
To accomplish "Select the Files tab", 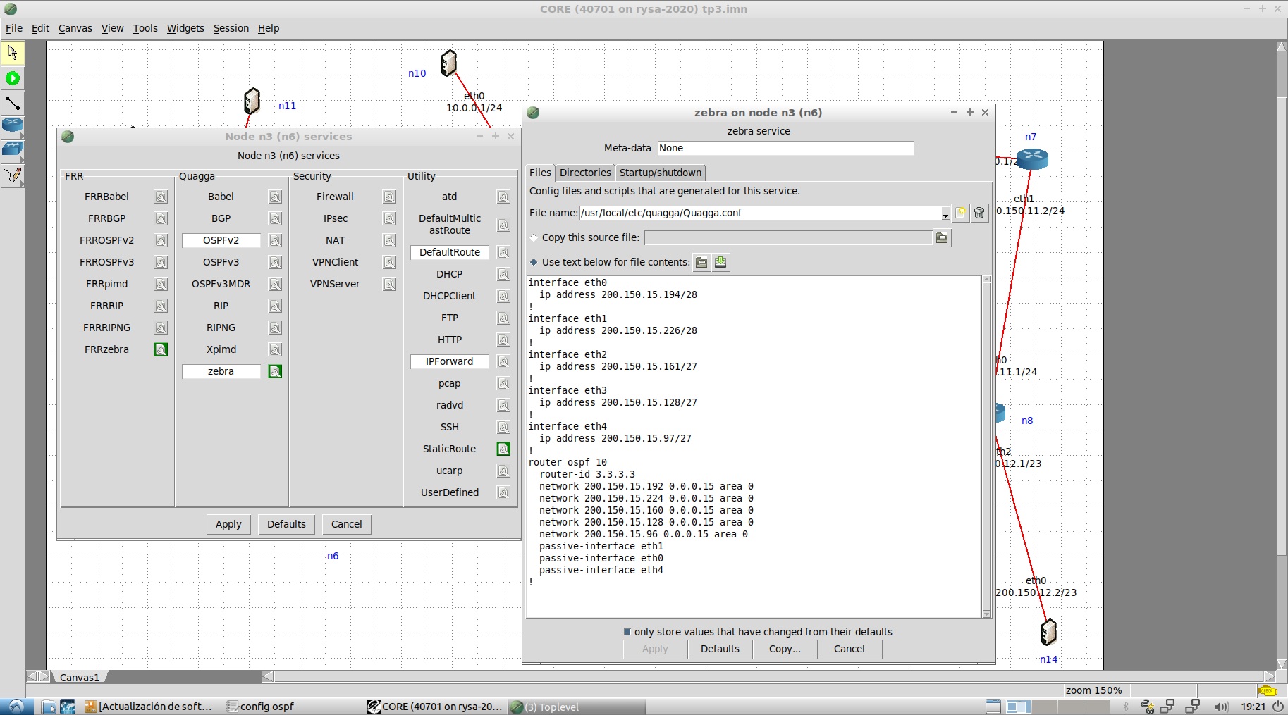I will 540,173.
